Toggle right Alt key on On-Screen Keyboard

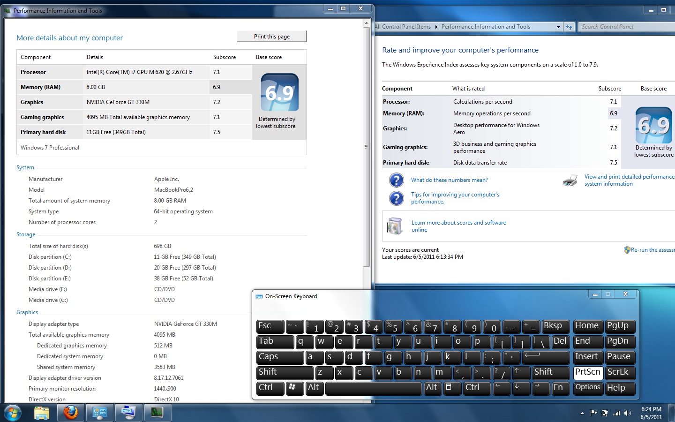point(433,388)
